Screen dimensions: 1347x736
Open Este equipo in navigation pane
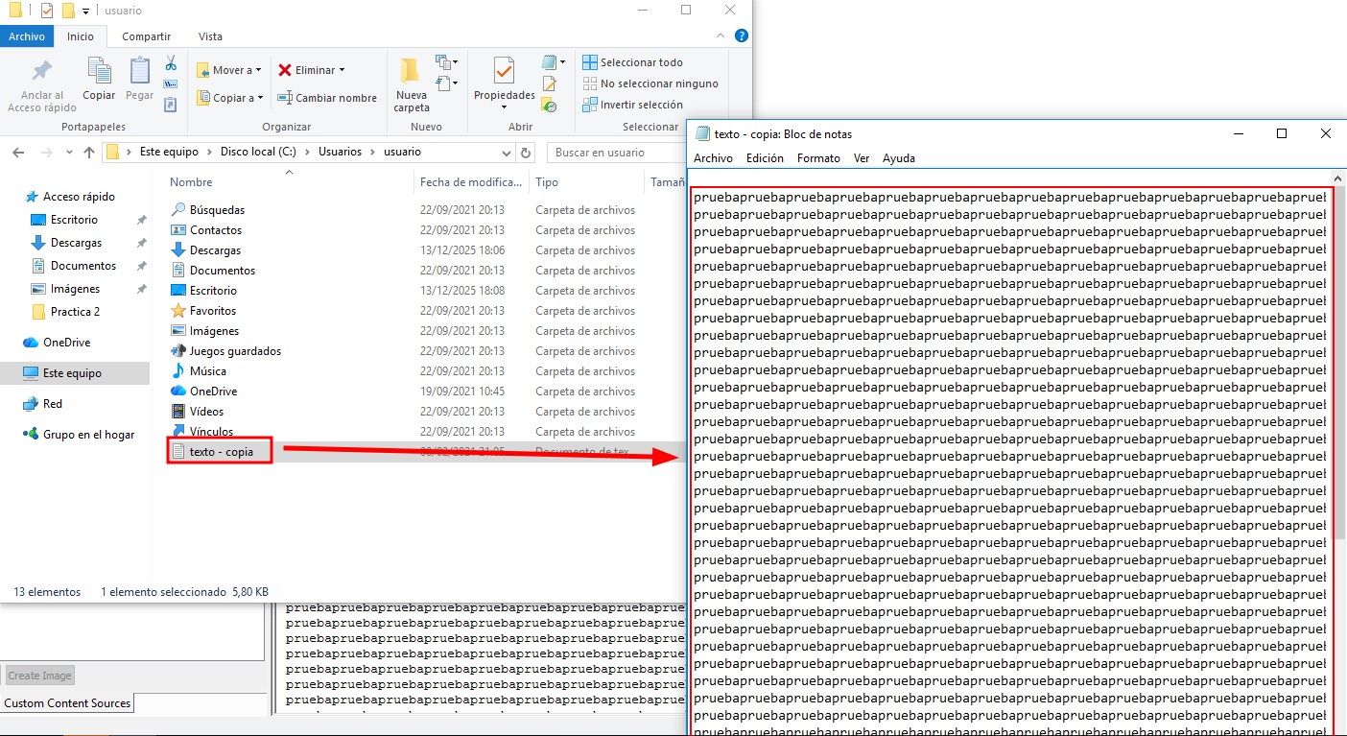tap(72, 373)
